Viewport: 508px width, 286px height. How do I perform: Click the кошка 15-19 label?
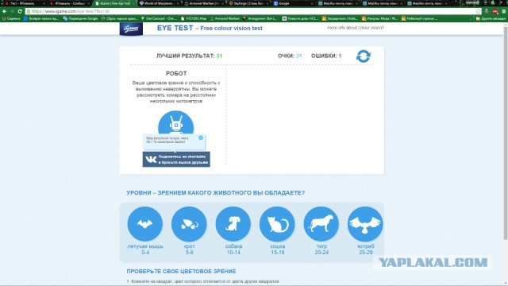coord(278,249)
